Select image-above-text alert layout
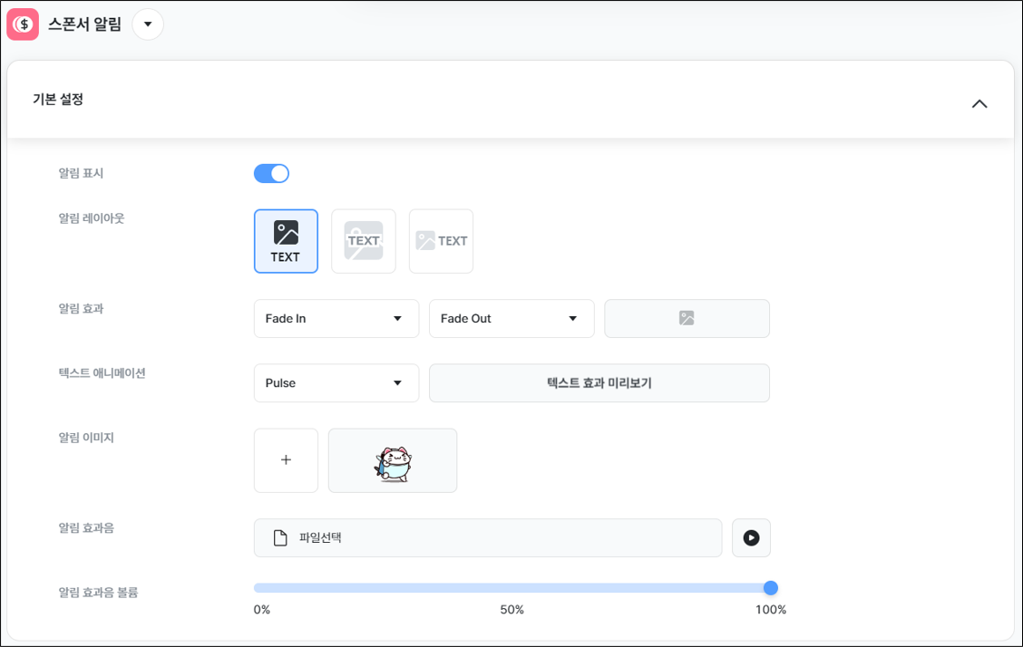 coord(286,241)
